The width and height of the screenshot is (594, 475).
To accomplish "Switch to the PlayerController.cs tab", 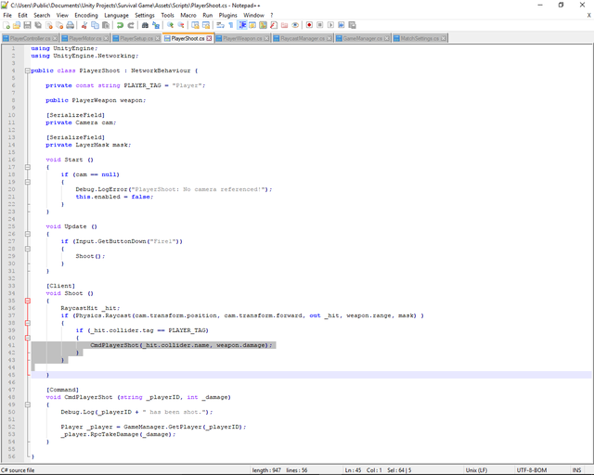I will point(30,39).
